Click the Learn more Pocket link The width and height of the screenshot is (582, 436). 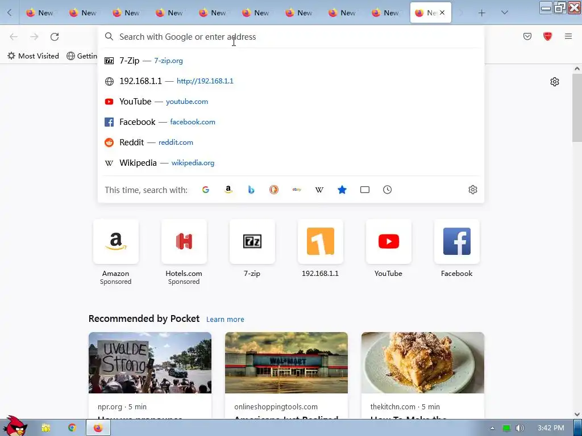coord(225,319)
